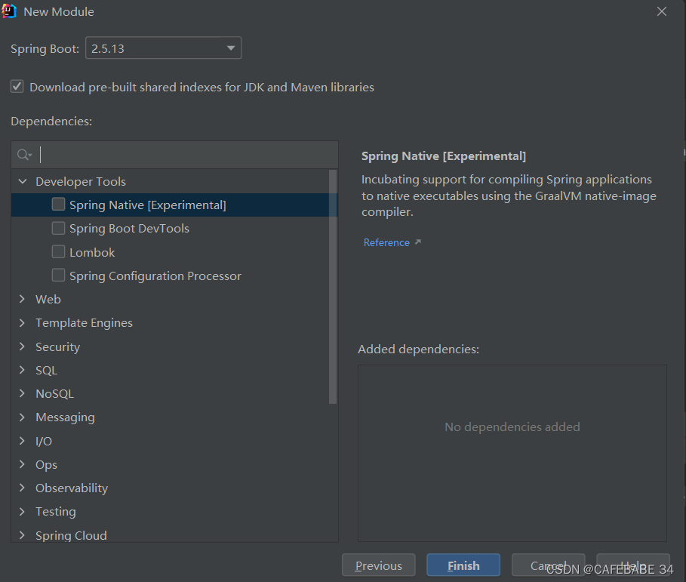Image resolution: width=686 pixels, height=582 pixels.
Task: Click the search magnifier icon in dependencies filter
Action: (x=23, y=154)
